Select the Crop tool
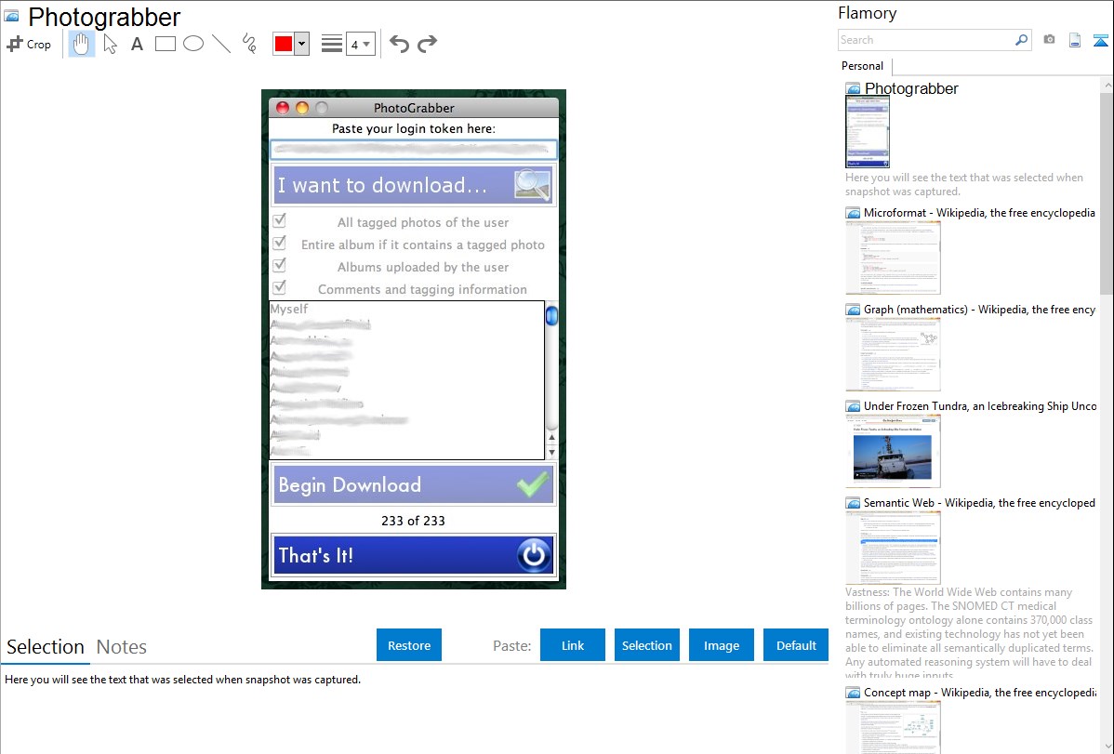Viewport: 1114px width, 754px height. pyautogui.click(x=29, y=44)
